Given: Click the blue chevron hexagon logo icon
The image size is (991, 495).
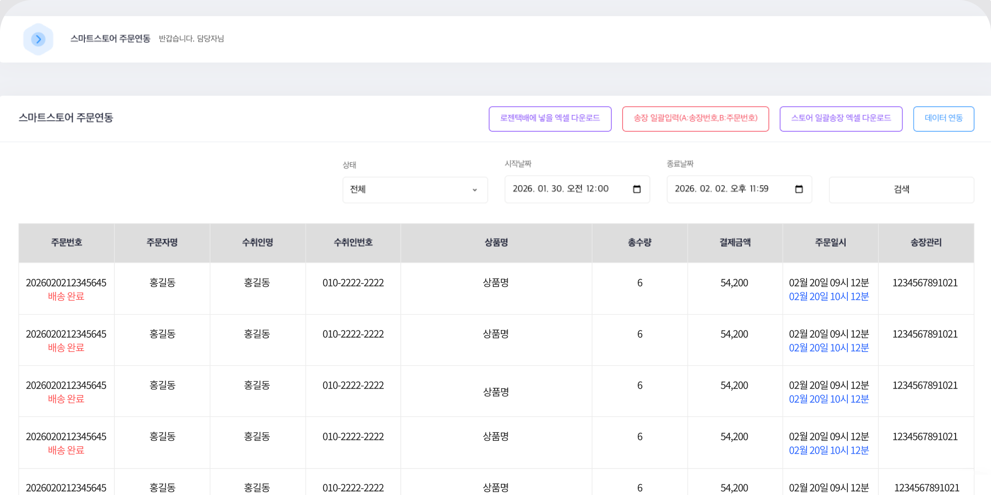Looking at the screenshot, I should [38, 39].
